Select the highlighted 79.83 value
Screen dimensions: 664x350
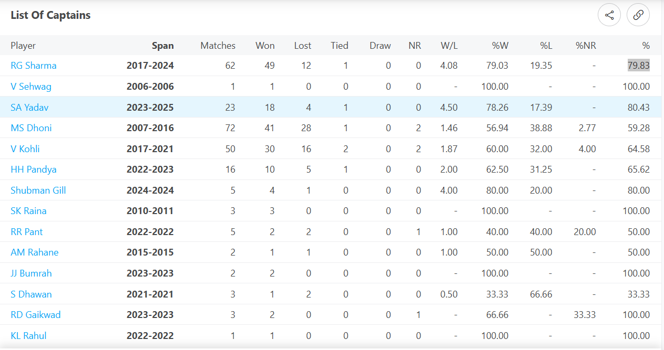(x=638, y=66)
